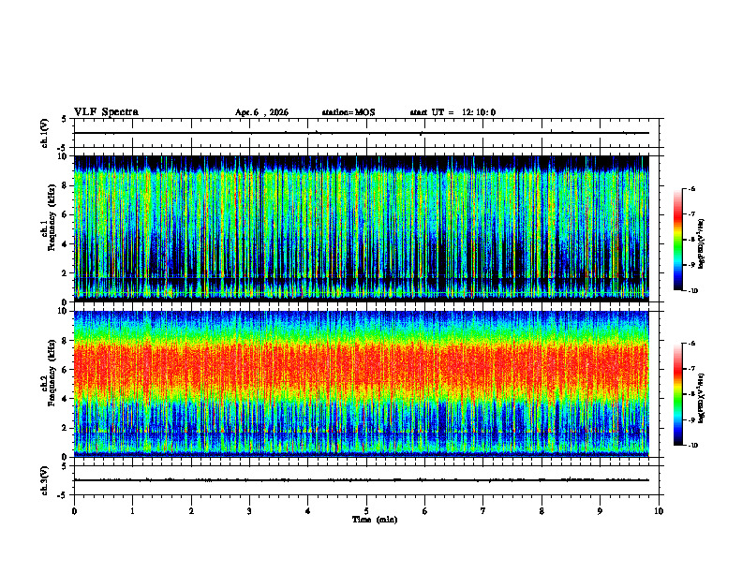Click the ch.1 "Frequency (kHz)" axis label
The image size is (742, 573).
pos(52,217)
